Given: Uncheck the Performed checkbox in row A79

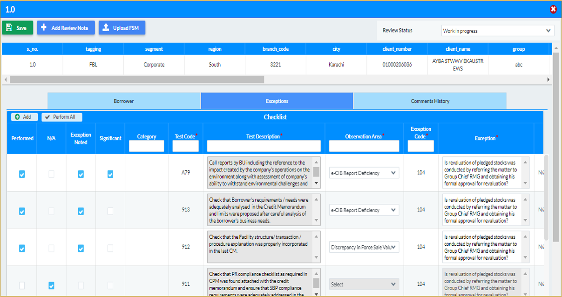Looking at the screenshot, I should point(21,174).
